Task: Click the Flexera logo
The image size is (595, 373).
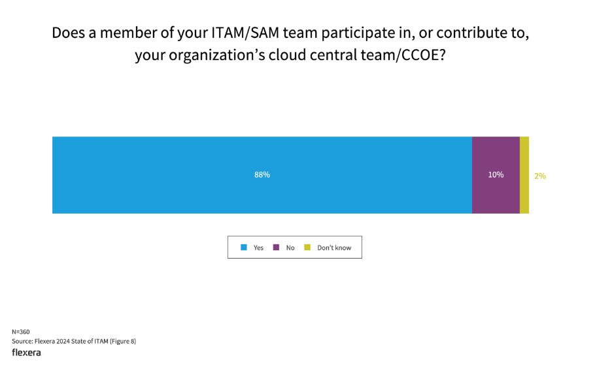Action: [x=26, y=353]
